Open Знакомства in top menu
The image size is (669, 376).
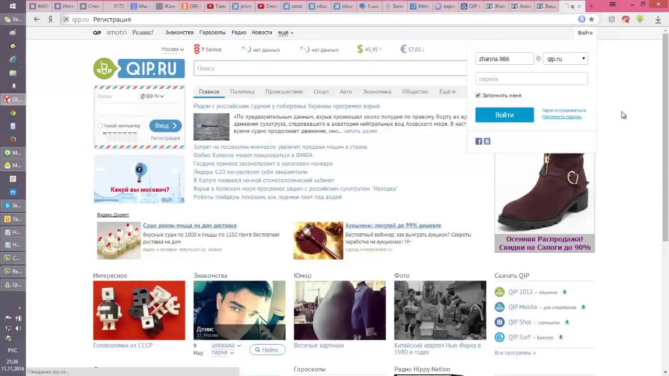pyautogui.click(x=179, y=32)
